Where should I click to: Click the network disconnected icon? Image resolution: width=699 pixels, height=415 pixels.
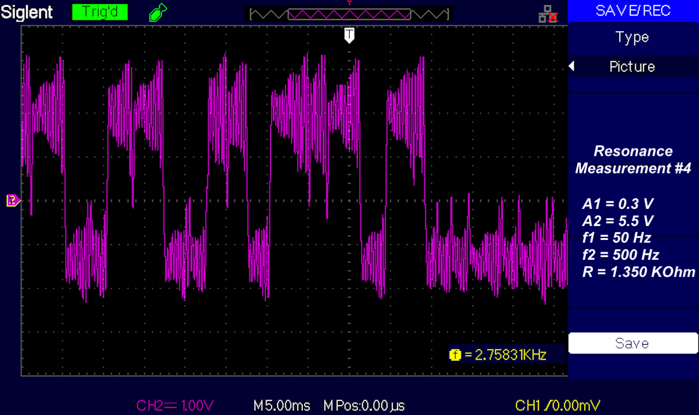click(548, 14)
